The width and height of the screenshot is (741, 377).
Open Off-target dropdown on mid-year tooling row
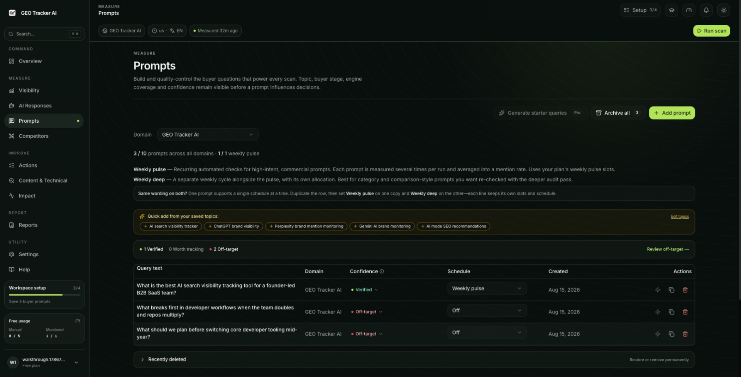tap(367, 334)
